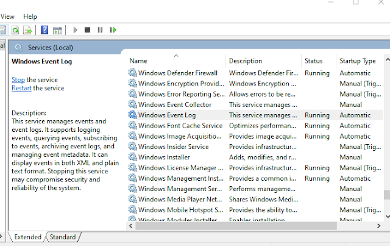Click the Stop Service square icon
This screenshot has height=246, width=390.
pos(87,30)
